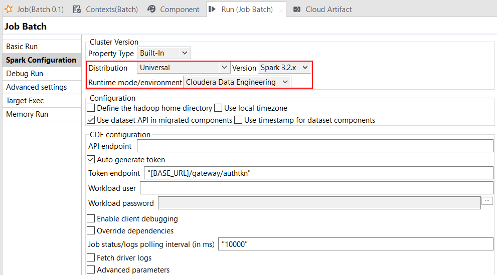Image resolution: width=497 pixels, height=275 pixels.
Task: Click the Job(Batch 0.1) tab icon
Action: (x=9, y=9)
